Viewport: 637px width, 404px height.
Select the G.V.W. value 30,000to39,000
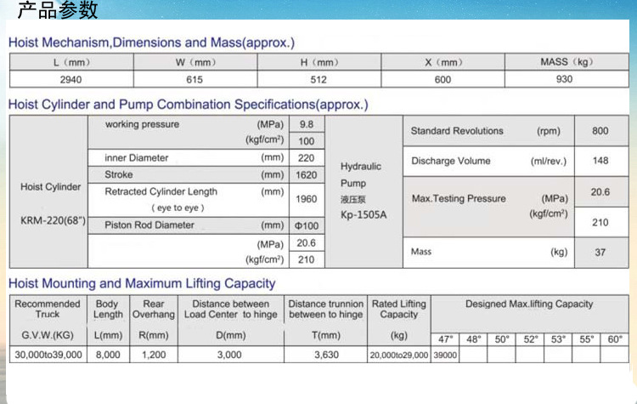pos(48,355)
